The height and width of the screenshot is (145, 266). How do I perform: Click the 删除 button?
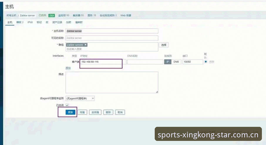click(108, 112)
